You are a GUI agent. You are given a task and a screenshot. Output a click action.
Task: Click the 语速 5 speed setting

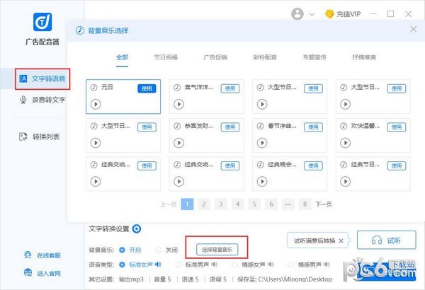click(191, 279)
